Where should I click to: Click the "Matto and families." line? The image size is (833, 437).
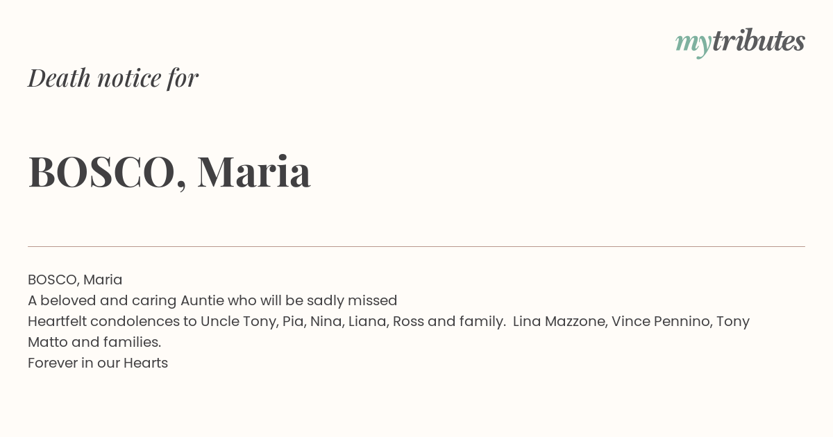coord(94,343)
